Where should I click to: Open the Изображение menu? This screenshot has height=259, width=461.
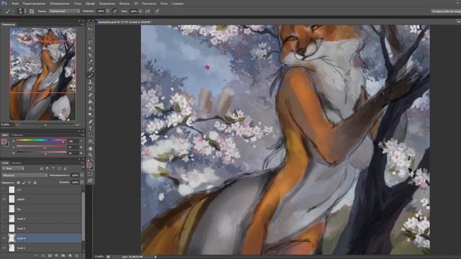tap(60, 4)
